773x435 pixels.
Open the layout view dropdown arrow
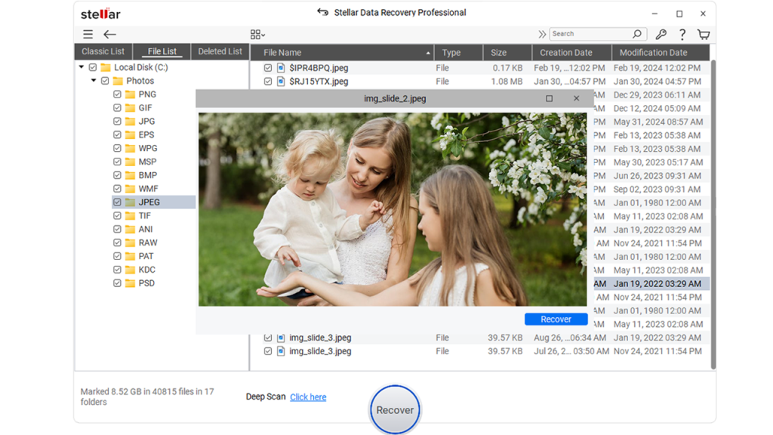pyautogui.click(x=263, y=33)
